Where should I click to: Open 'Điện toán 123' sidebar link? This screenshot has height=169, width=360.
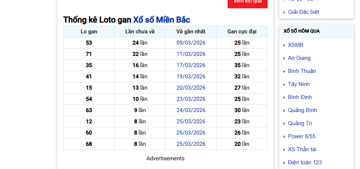(x=305, y=162)
